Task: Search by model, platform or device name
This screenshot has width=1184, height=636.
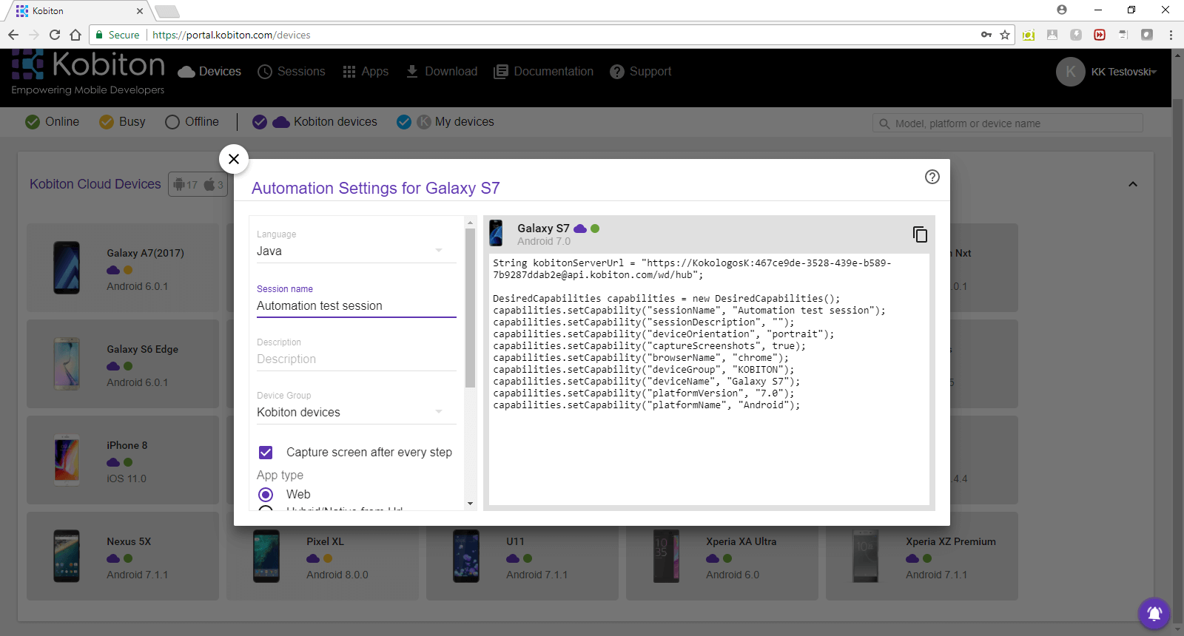Action: [x=1008, y=124]
